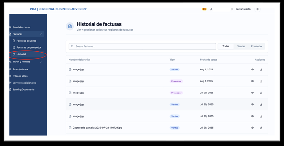Click the ES language flag icon
The width and height of the screenshot is (284, 146).
point(204,9)
